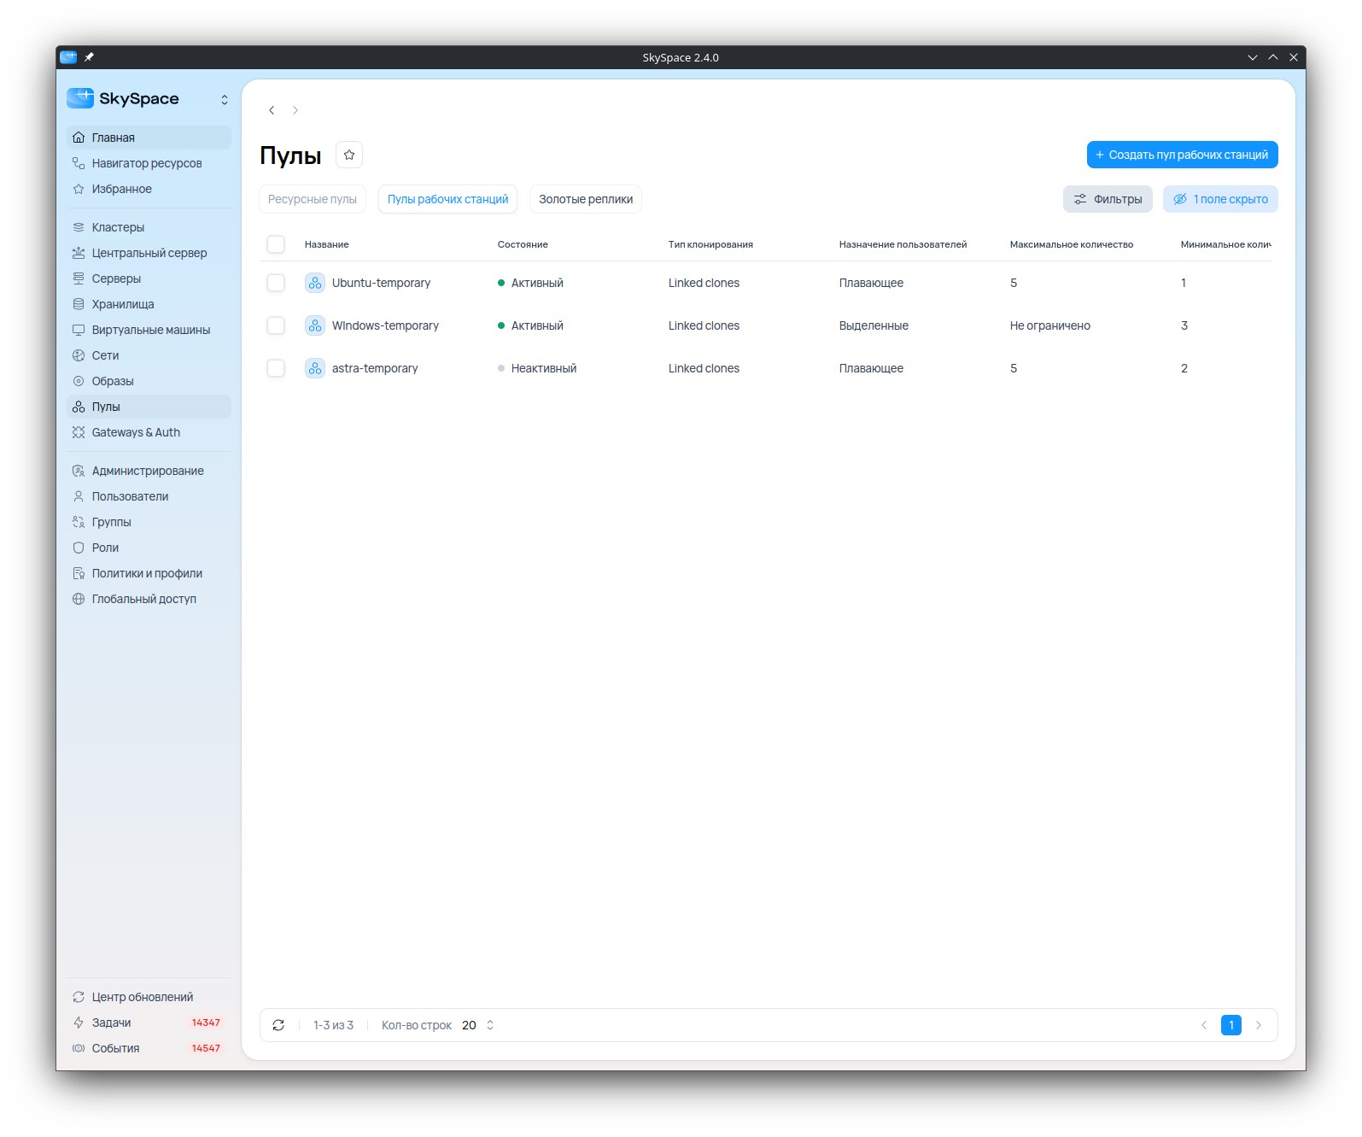Open Образы section
This screenshot has height=1137, width=1362.
(x=149, y=381)
